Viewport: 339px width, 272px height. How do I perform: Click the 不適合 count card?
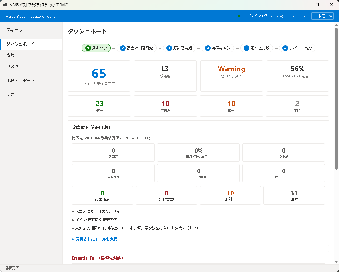tap(165, 106)
